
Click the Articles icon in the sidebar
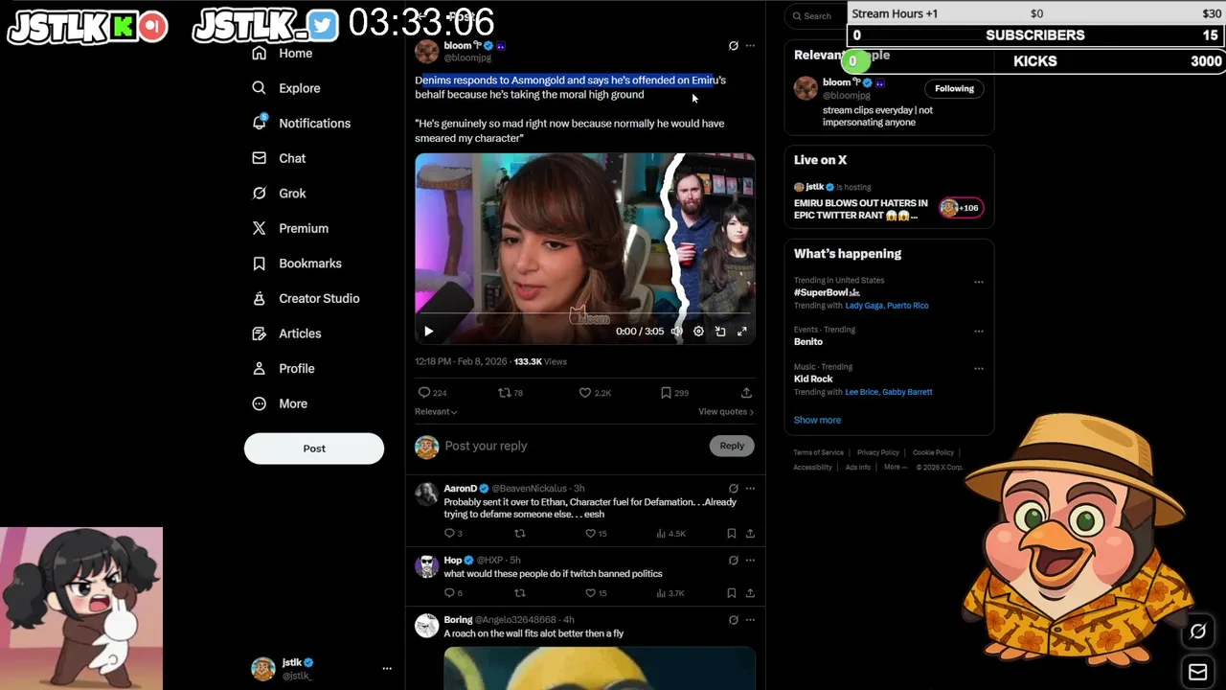coord(259,333)
